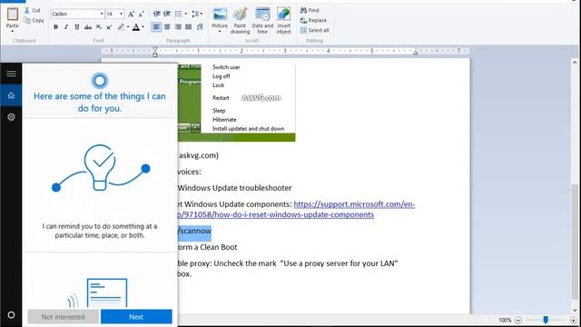
Task: Insert a Paint drawing
Action: pos(240,21)
